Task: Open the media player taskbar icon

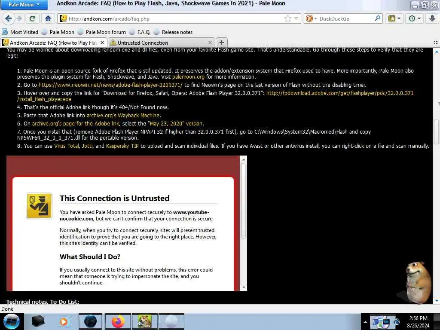Action: (64, 321)
